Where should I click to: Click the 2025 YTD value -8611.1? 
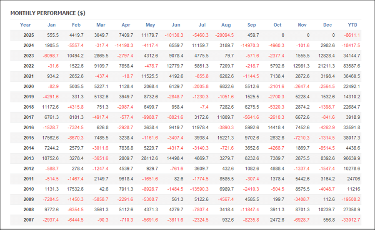click(x=352, y=35)
